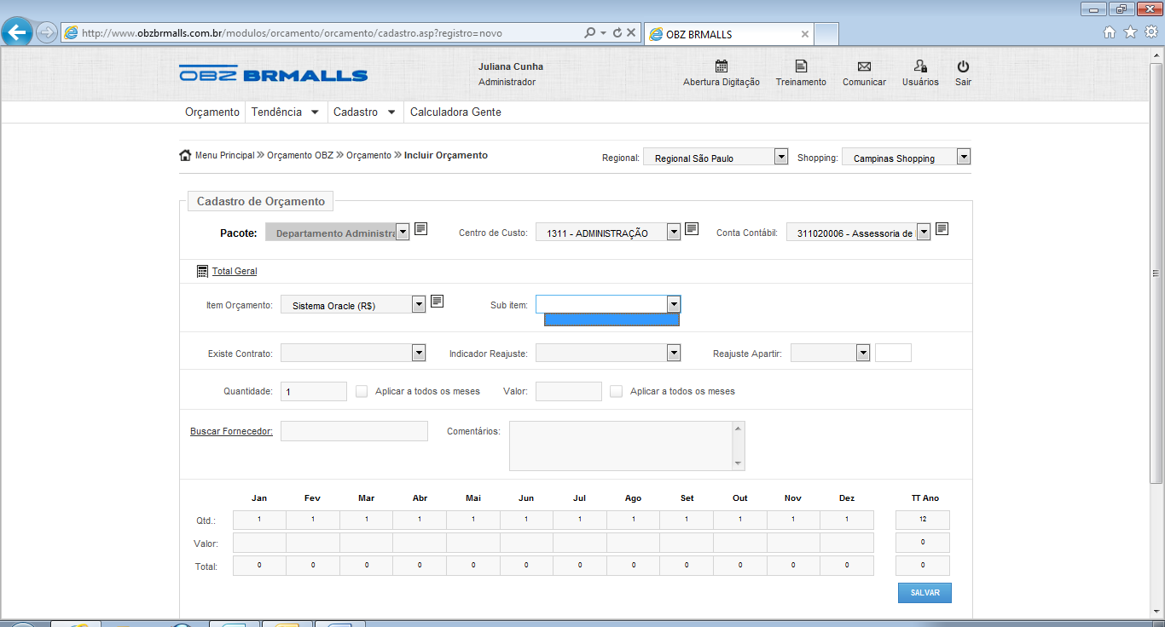Click the Dez Valor cell
The image size is (1165, 627).
tap(847, 543)
